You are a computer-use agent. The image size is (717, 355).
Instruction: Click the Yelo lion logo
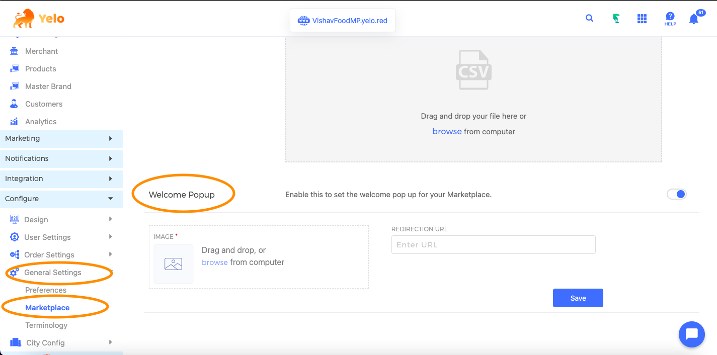(x=39, y=19)
